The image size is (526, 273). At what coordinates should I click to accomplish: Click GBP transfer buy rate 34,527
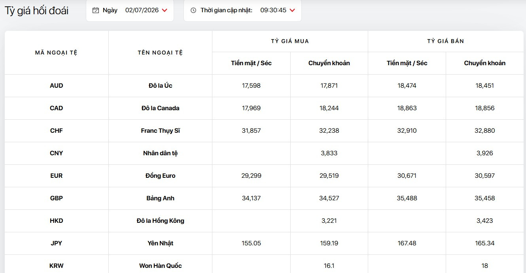point(329,198)
